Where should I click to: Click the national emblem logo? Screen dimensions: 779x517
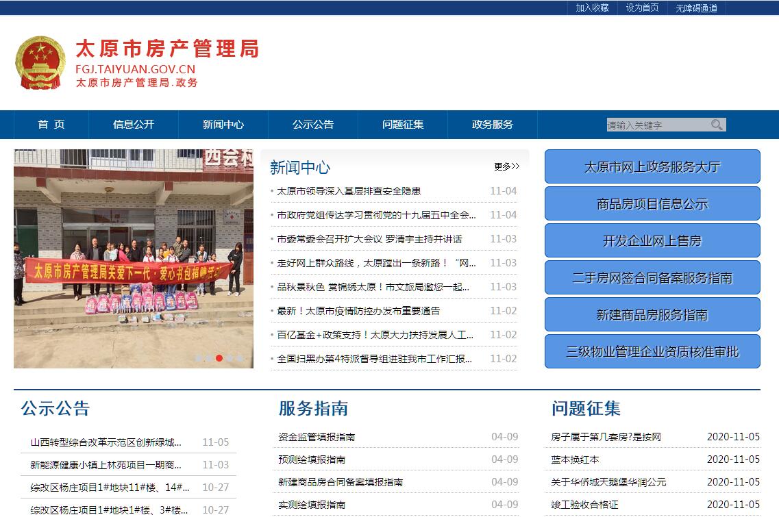click(40, 62)
